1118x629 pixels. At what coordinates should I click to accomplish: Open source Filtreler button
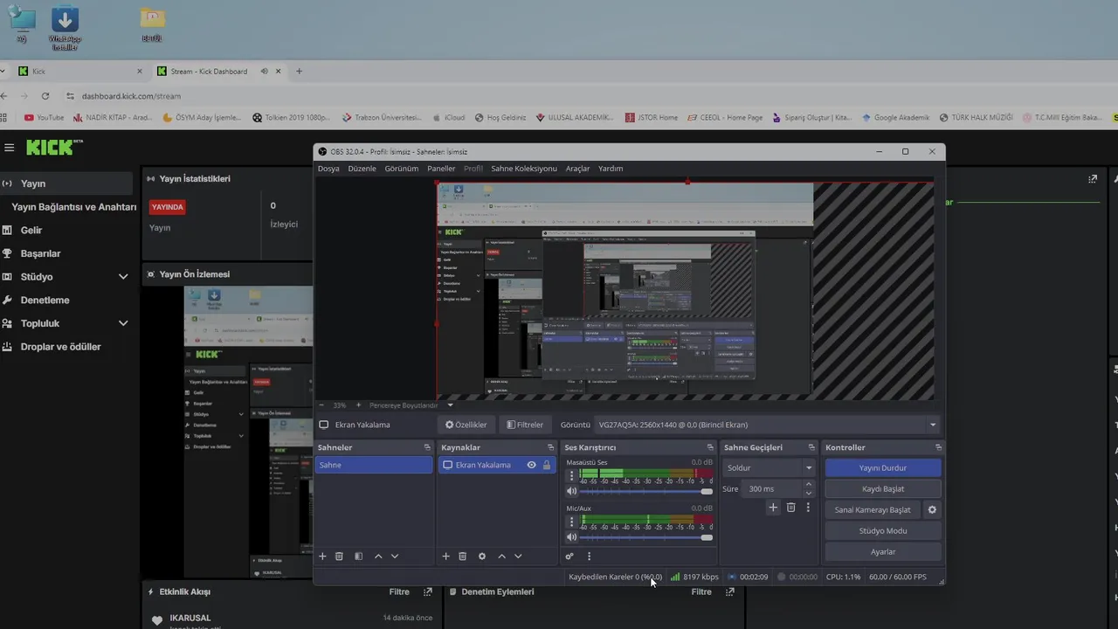(x=525, y=425)
